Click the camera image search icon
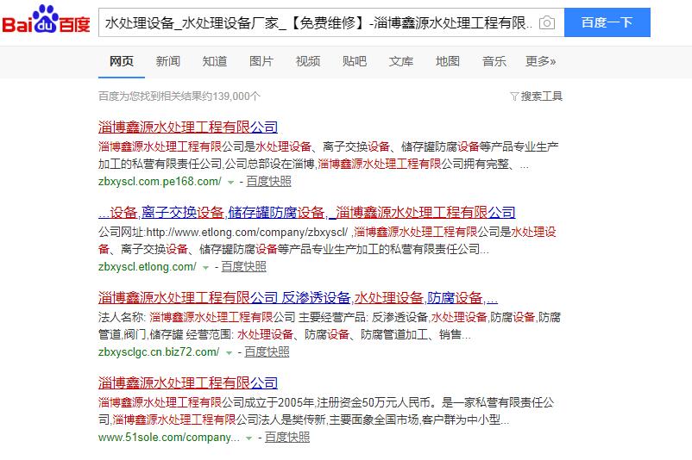 point(546,23)
